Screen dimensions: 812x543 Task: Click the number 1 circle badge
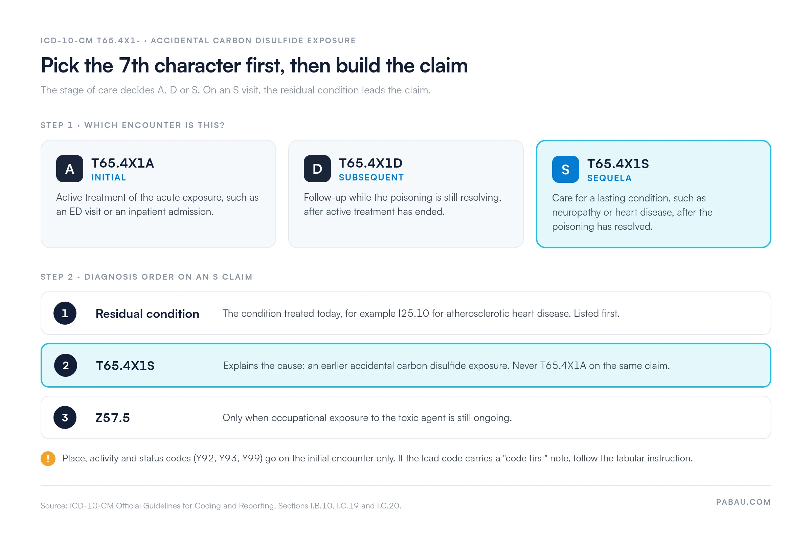tap(65, 313)
